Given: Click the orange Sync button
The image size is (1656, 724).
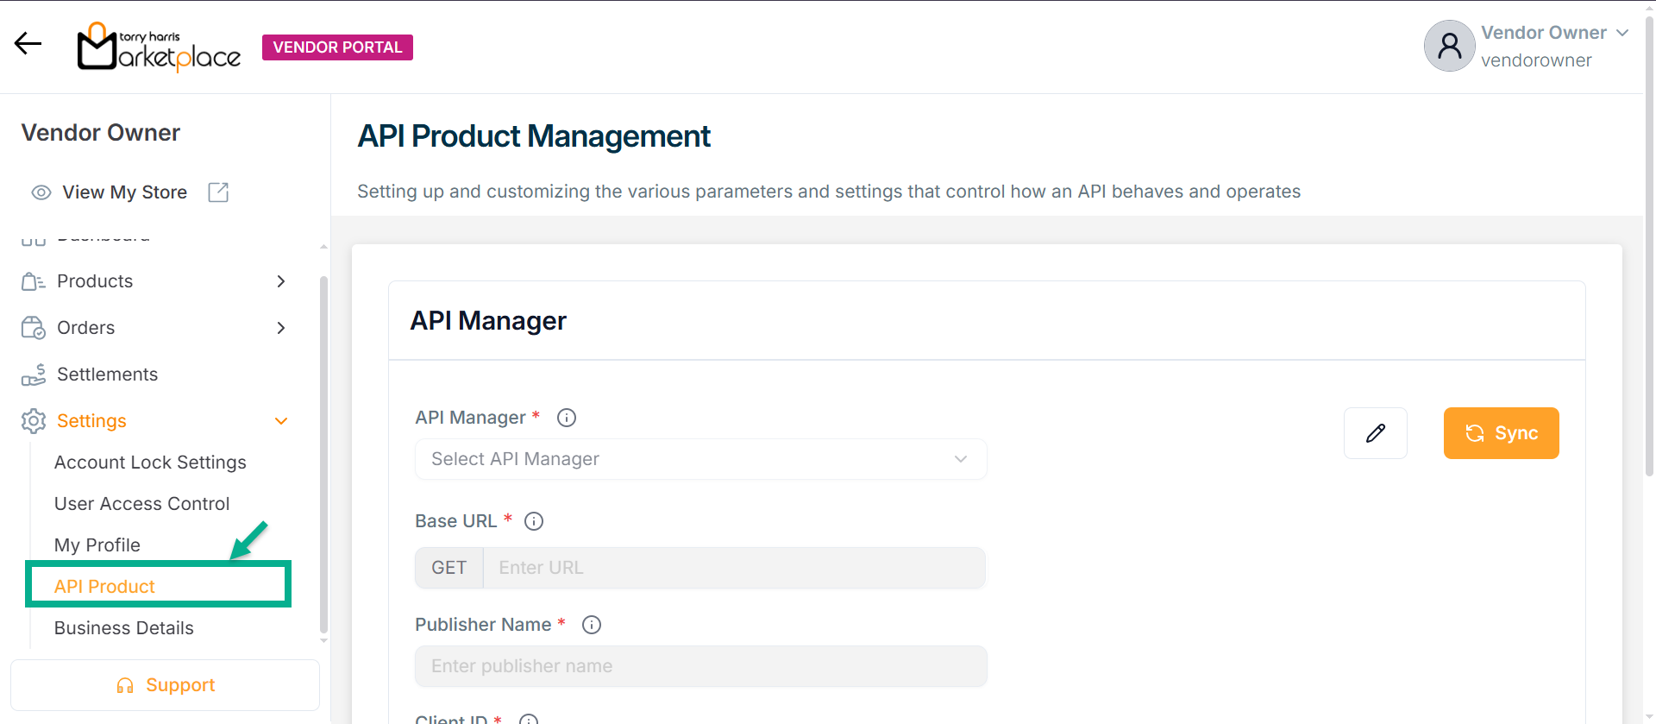Looking at the screenshot, I should tap(1501, 433).
